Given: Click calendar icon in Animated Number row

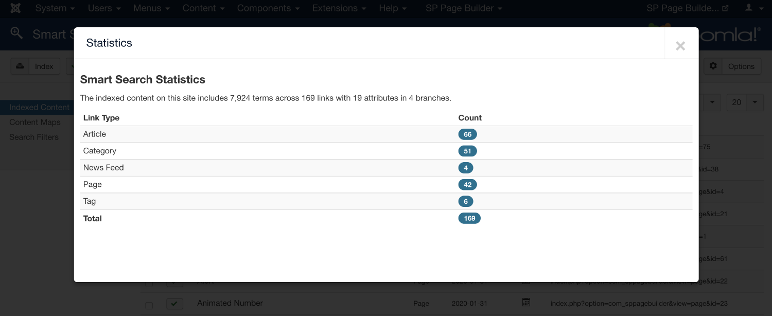Looking at the screenshot, I should [x=526, y=303].
